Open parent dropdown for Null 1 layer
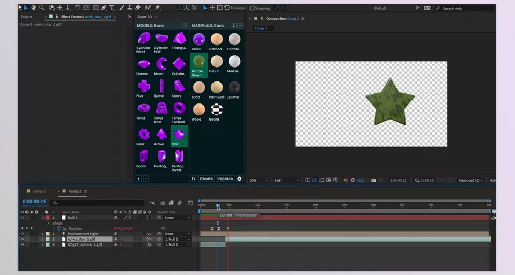Image resolution: width=515 pixels, height=275 pixels. pos(178,218)
